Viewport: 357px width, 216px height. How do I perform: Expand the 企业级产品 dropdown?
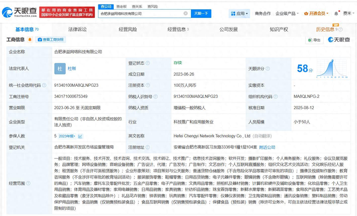[x=287, y=14]
